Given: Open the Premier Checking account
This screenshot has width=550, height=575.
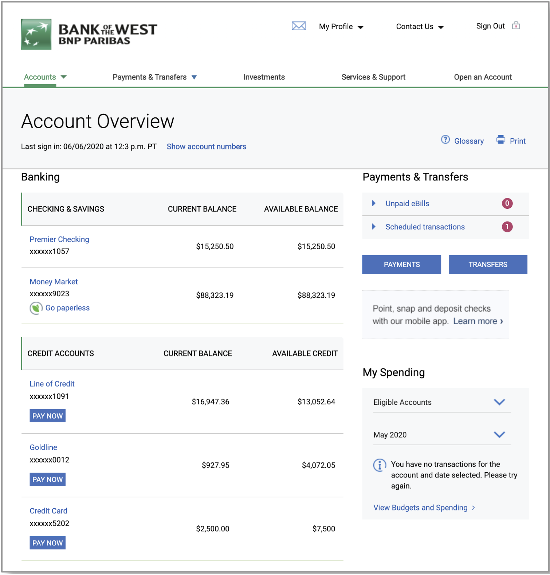Looking at the screenshot, I should pos(59,239).
